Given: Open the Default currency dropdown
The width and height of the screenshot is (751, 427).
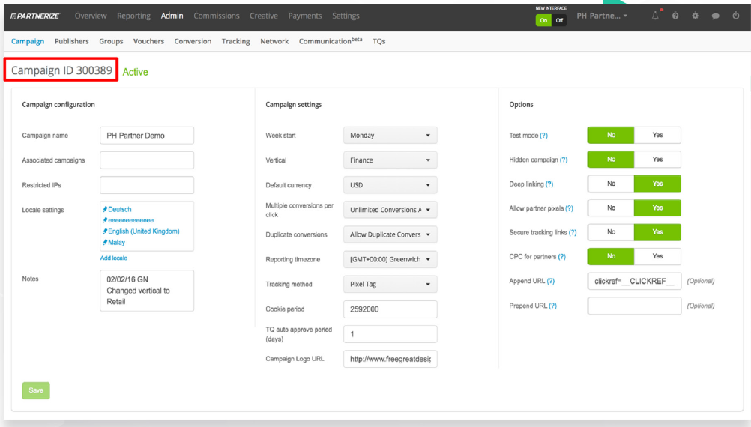Looking at the screenshot, I should 390,185.
